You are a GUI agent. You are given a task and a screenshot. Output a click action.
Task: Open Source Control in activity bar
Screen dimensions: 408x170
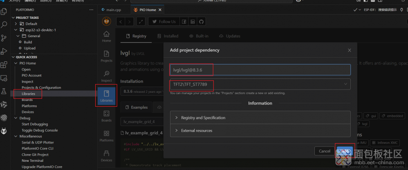coord(4,38)
